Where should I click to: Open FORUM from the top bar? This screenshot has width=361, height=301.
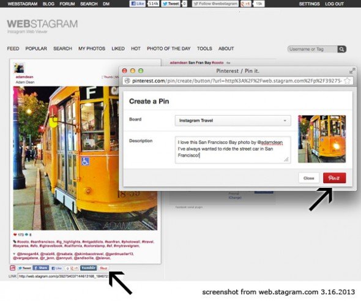click(x=67, y=4)
